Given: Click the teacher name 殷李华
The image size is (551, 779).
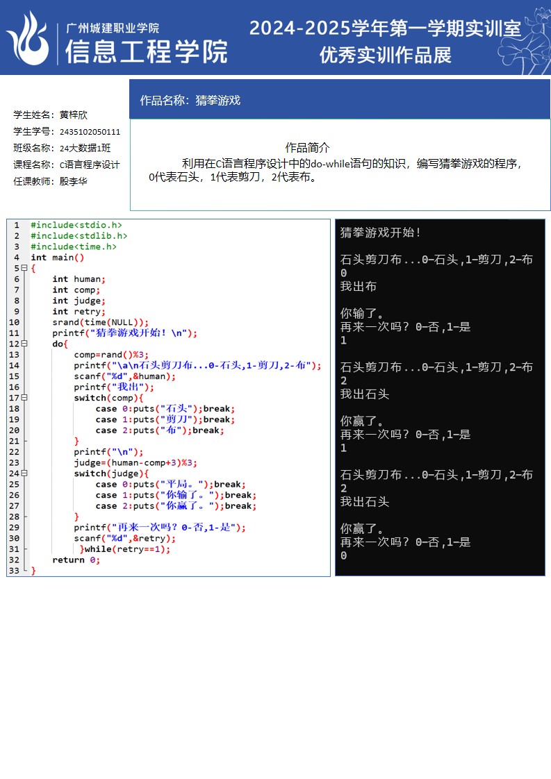Looking at the screenshot, I should [74, 181].
